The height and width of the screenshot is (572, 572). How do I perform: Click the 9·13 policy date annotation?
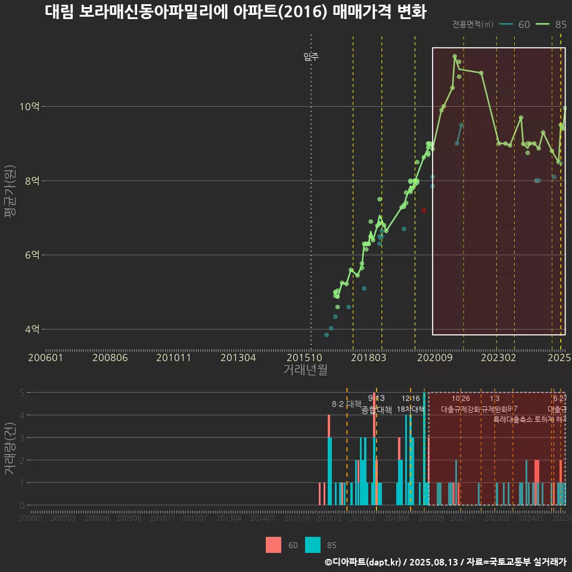tap(376, 398)
